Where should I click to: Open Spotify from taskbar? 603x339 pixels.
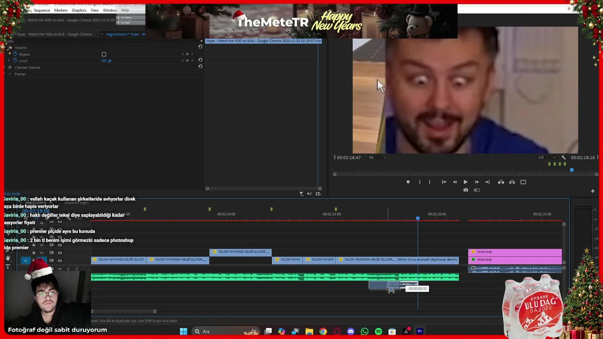point(378,331)
